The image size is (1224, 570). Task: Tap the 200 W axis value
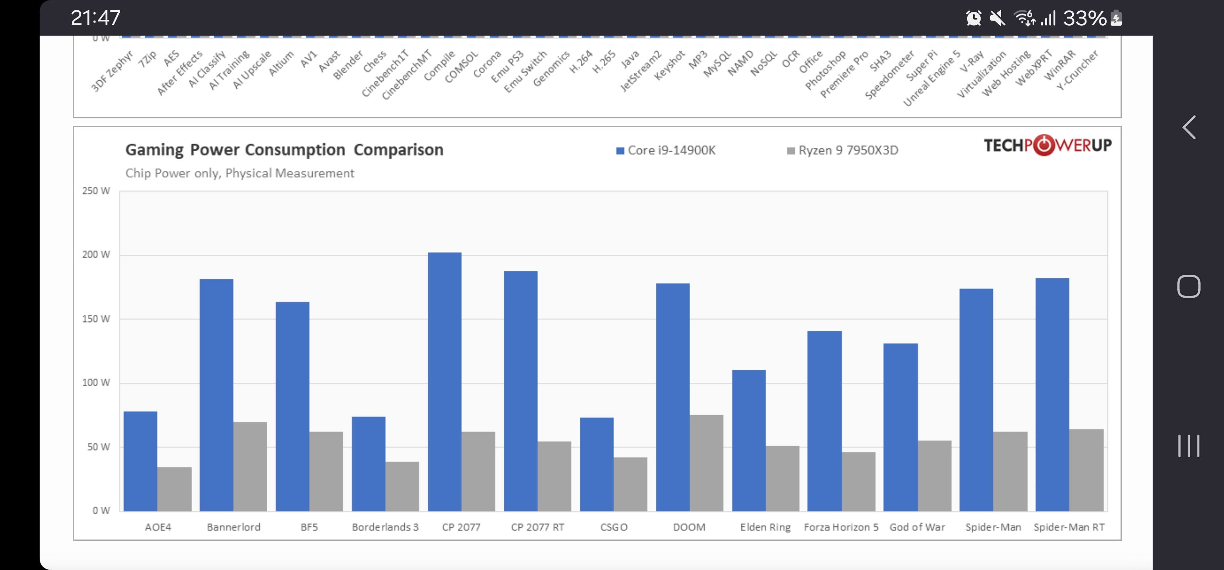pyautogui.click(x=96, y=255)
